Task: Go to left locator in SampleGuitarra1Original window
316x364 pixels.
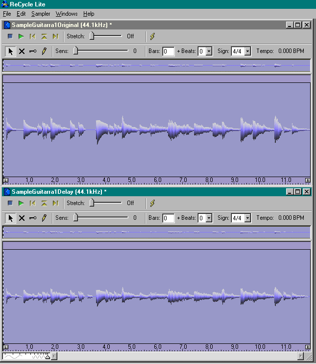Action: (32, 36)
